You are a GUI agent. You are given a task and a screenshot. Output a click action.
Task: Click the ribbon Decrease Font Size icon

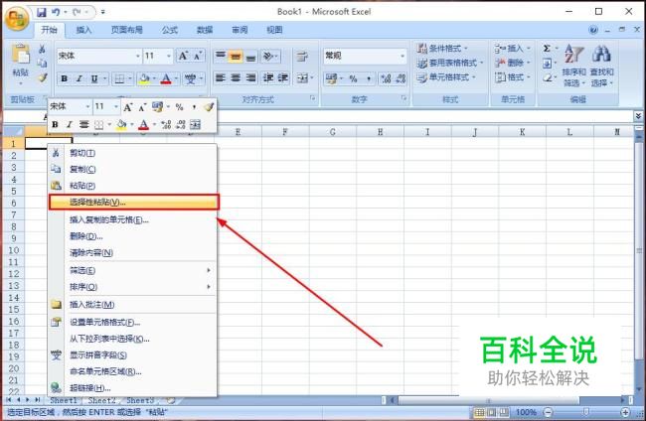click(198, 56)
